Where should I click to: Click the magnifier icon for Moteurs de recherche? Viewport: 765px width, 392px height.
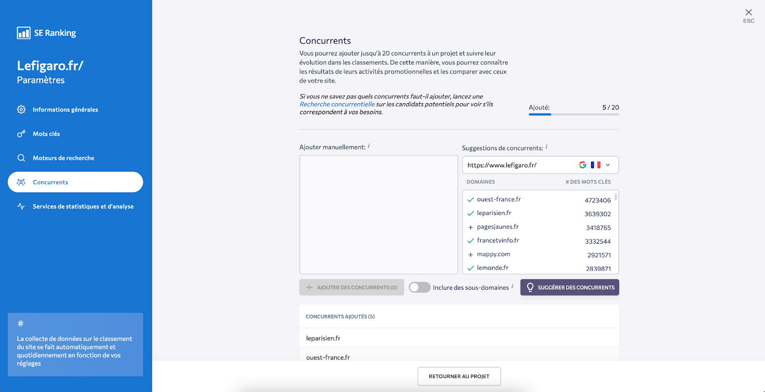21,158
